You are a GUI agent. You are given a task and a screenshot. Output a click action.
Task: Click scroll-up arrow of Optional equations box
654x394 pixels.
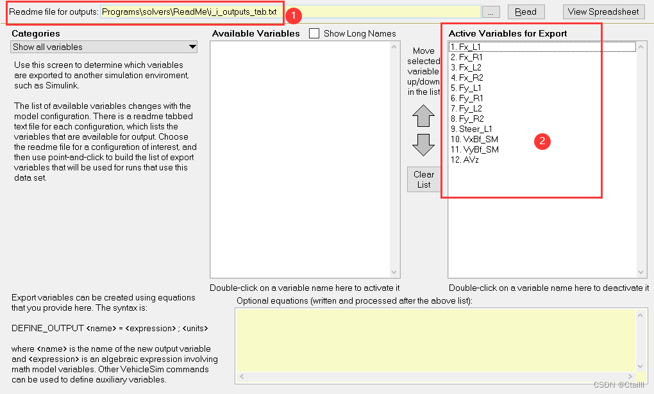pyautogui.click(x=641, y=315)
